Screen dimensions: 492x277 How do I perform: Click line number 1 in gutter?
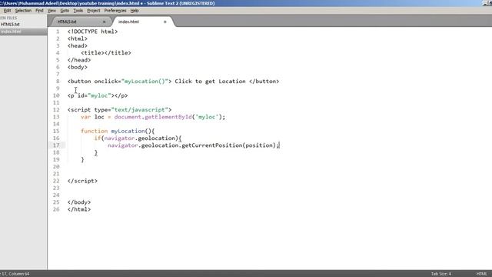tap(58, 32)
